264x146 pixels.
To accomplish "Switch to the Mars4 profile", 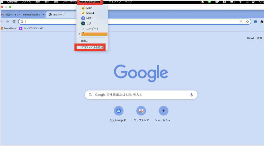I will pos(90,13).
